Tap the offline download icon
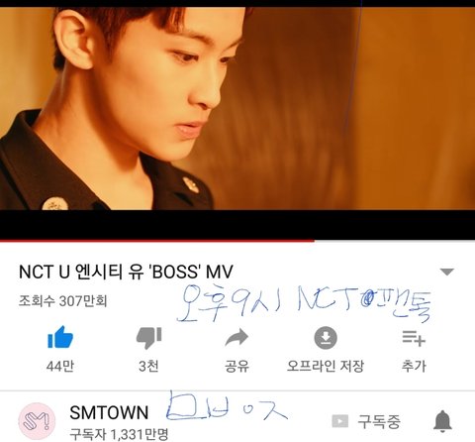Screen dimensions: 475x442 point(326,338)
